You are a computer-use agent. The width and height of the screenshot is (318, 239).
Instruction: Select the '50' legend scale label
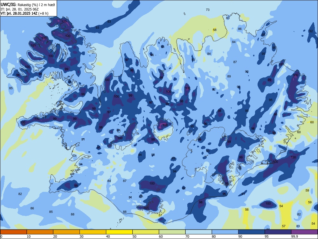click(135, 236)
